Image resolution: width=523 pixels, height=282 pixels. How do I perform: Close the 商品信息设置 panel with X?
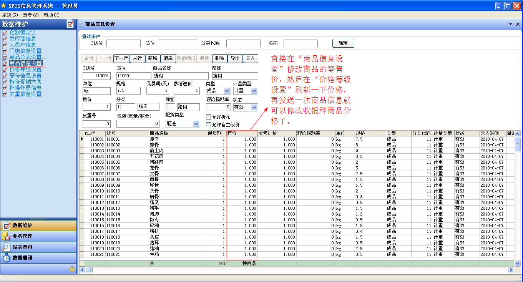517,24
